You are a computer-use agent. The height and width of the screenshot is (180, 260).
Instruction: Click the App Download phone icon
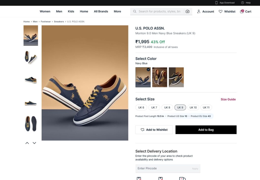[x=216, y=3]
